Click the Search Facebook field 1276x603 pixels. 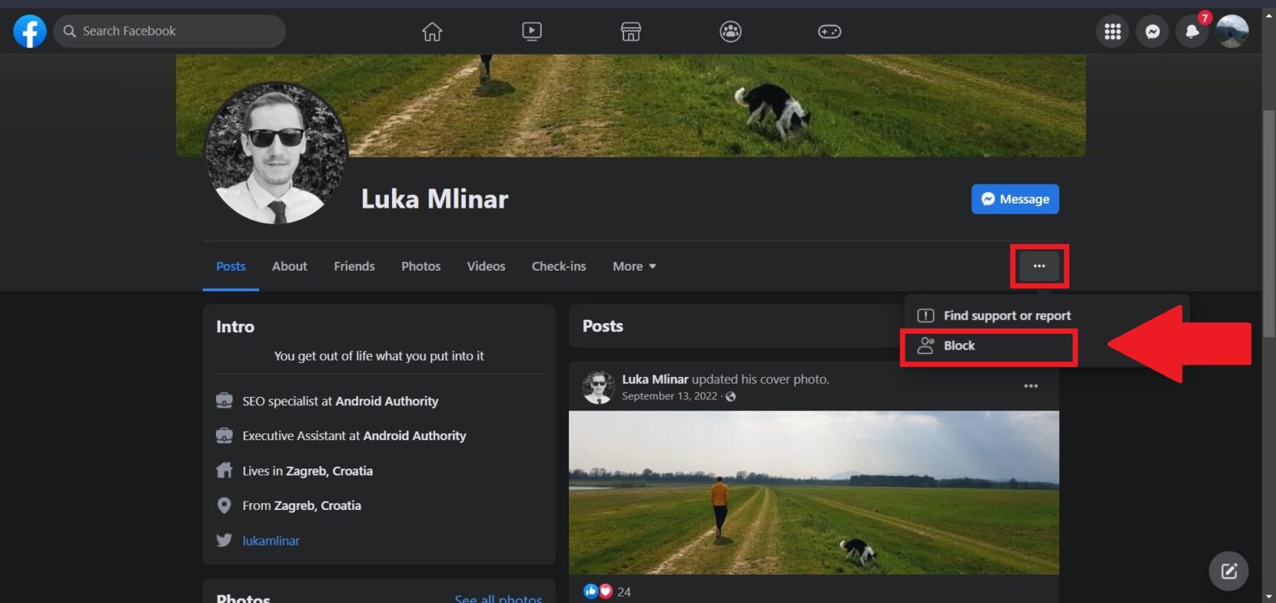(x=169, y=32)
